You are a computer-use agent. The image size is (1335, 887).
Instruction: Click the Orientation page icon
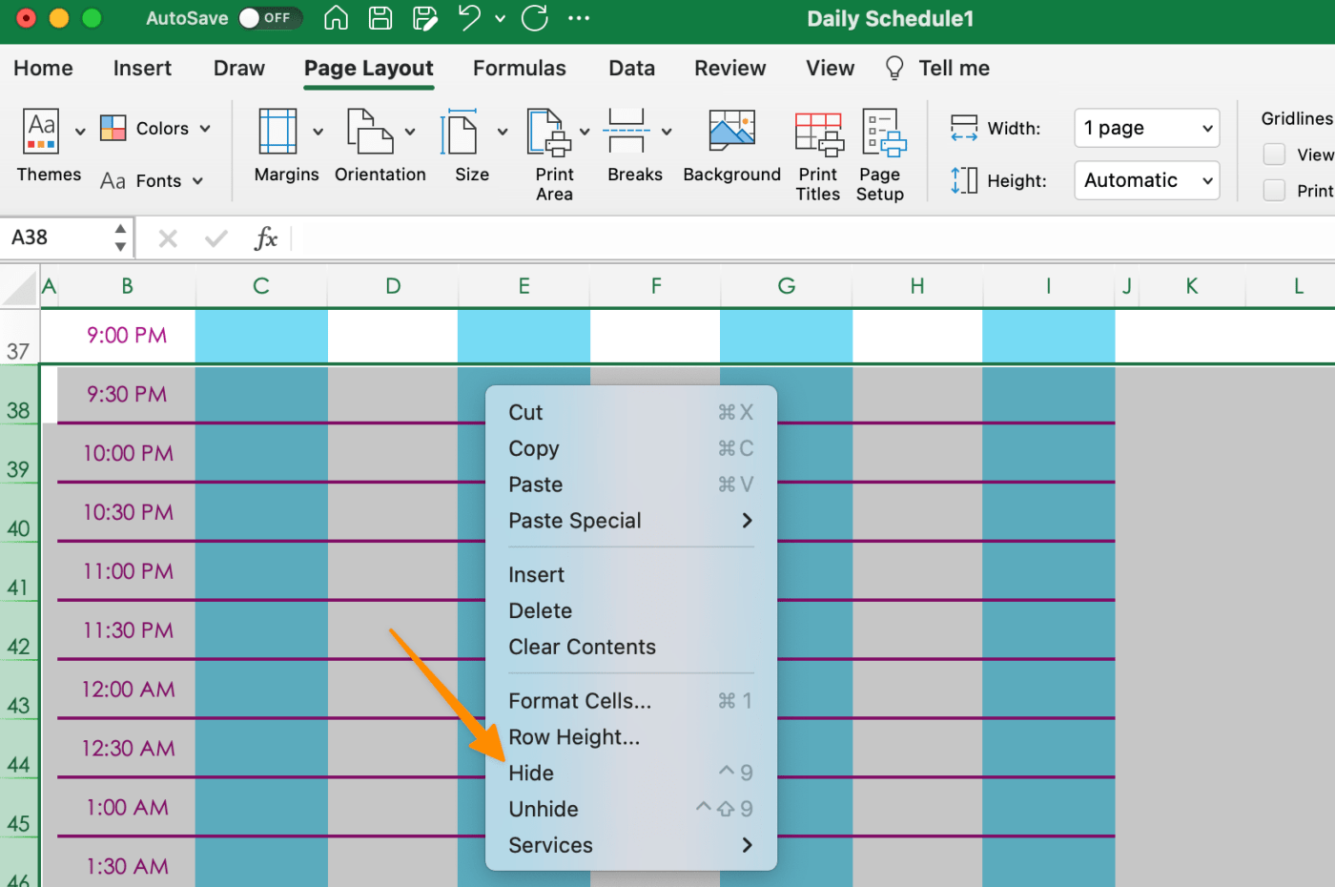pyautogui.click(x=370, y=132)
